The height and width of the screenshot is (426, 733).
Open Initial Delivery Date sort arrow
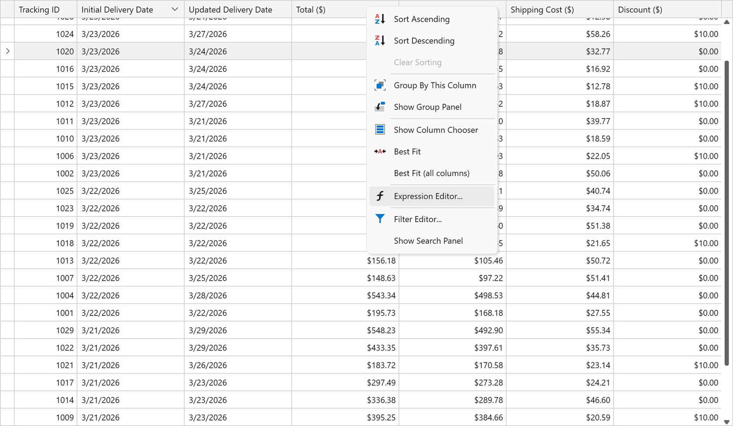click(x=175, y=9)
